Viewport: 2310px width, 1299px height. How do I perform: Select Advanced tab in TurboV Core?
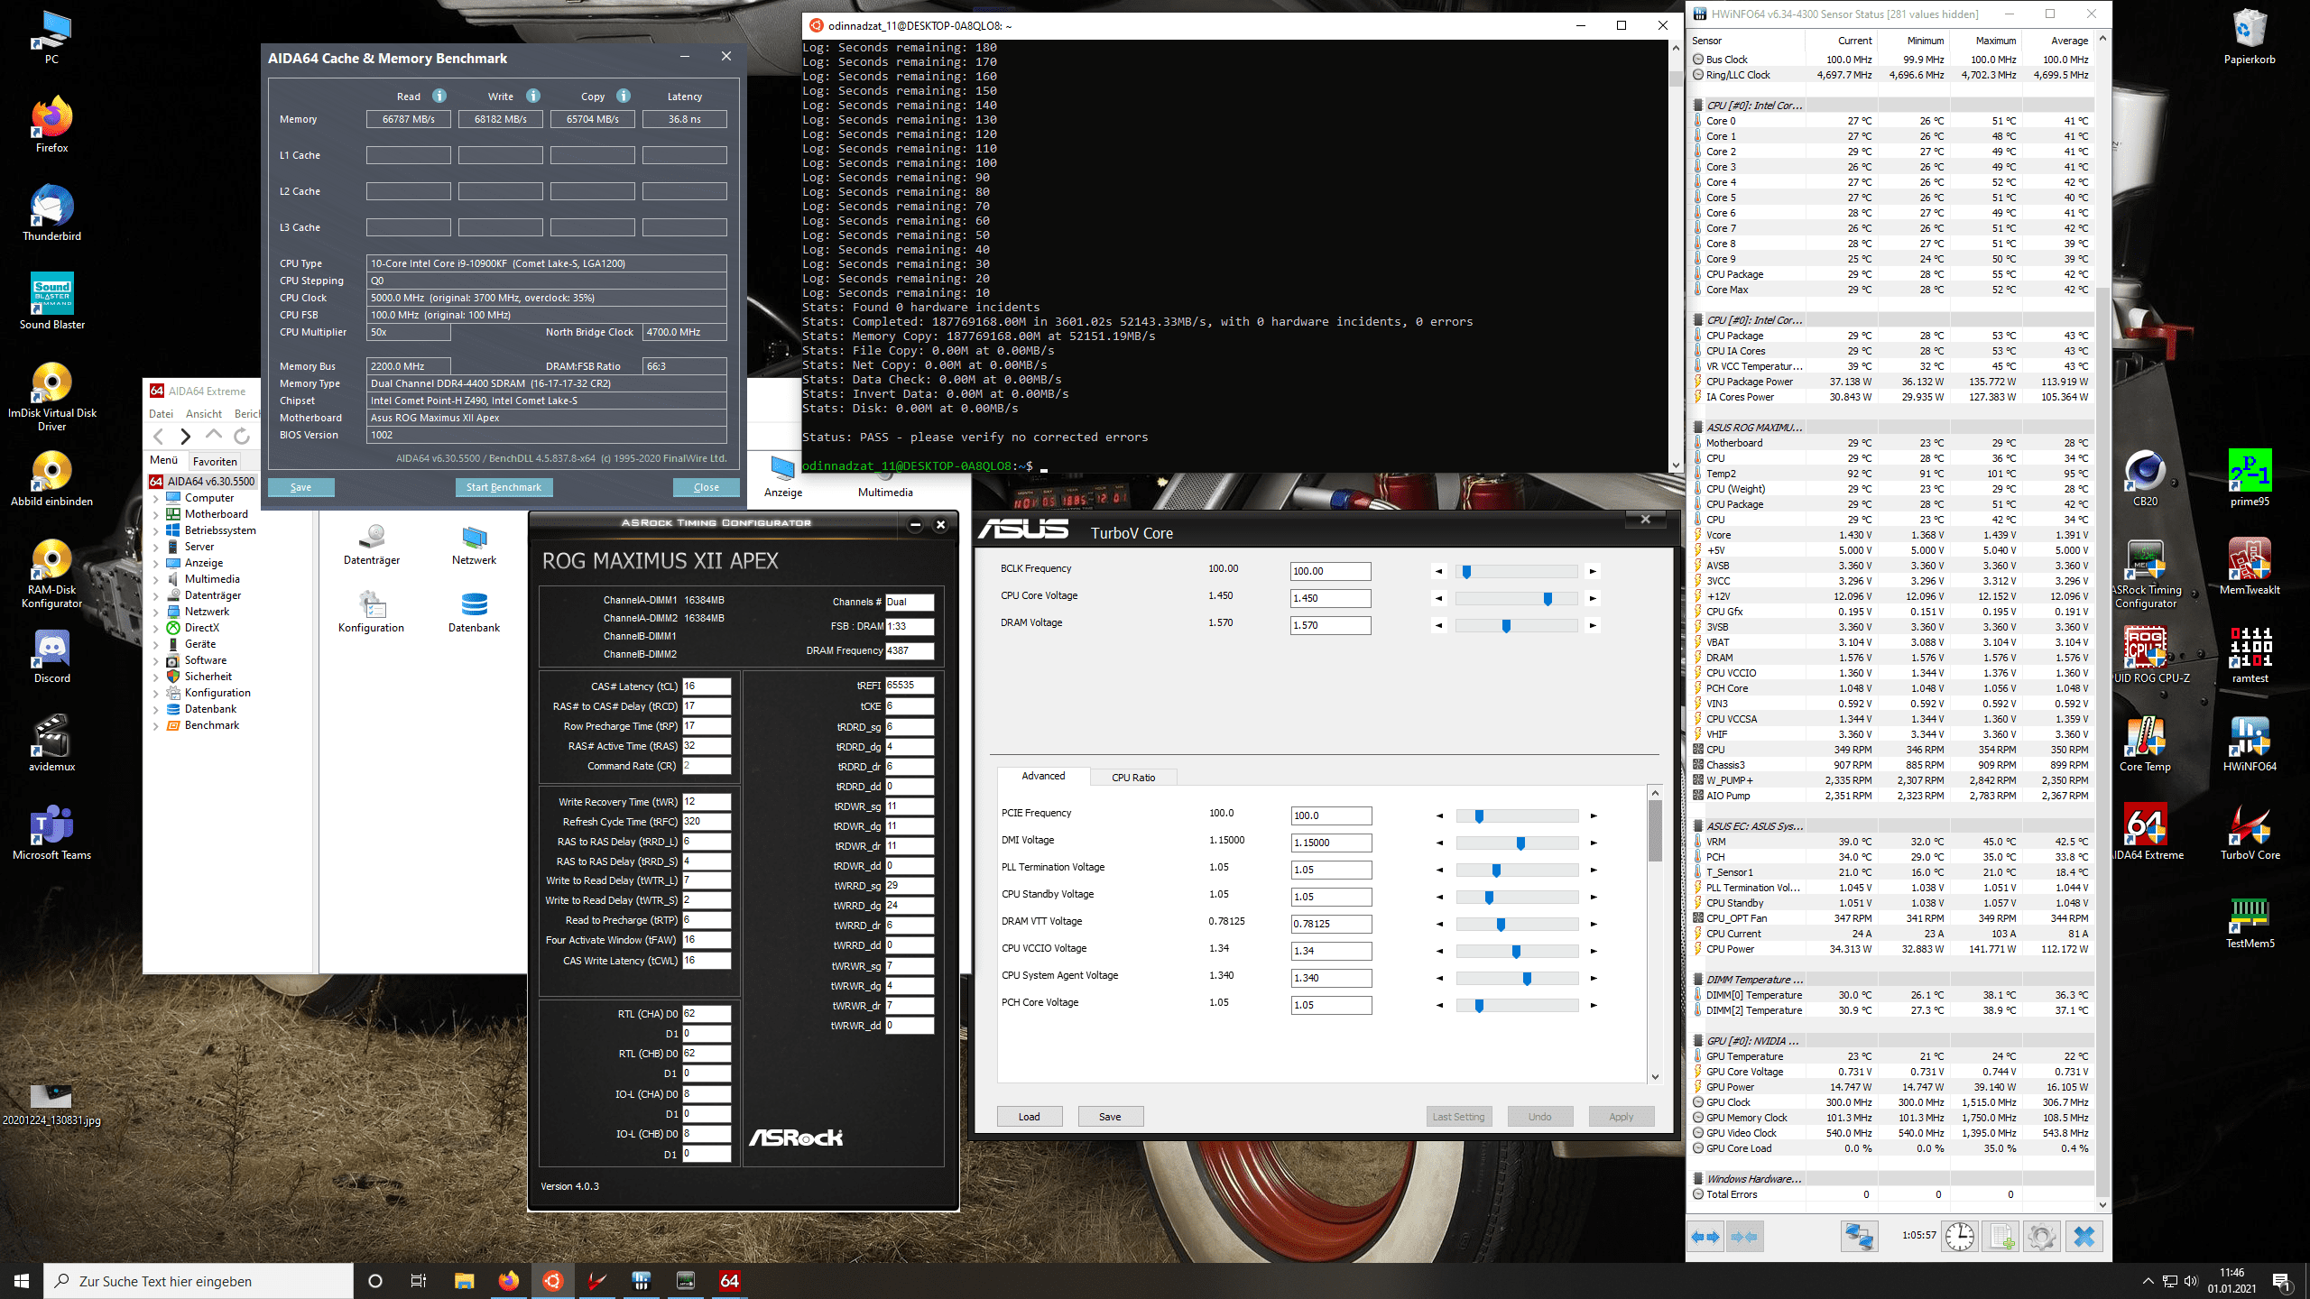pos(1043,776)
